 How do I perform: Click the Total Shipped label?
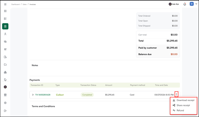tap(144, 26)
